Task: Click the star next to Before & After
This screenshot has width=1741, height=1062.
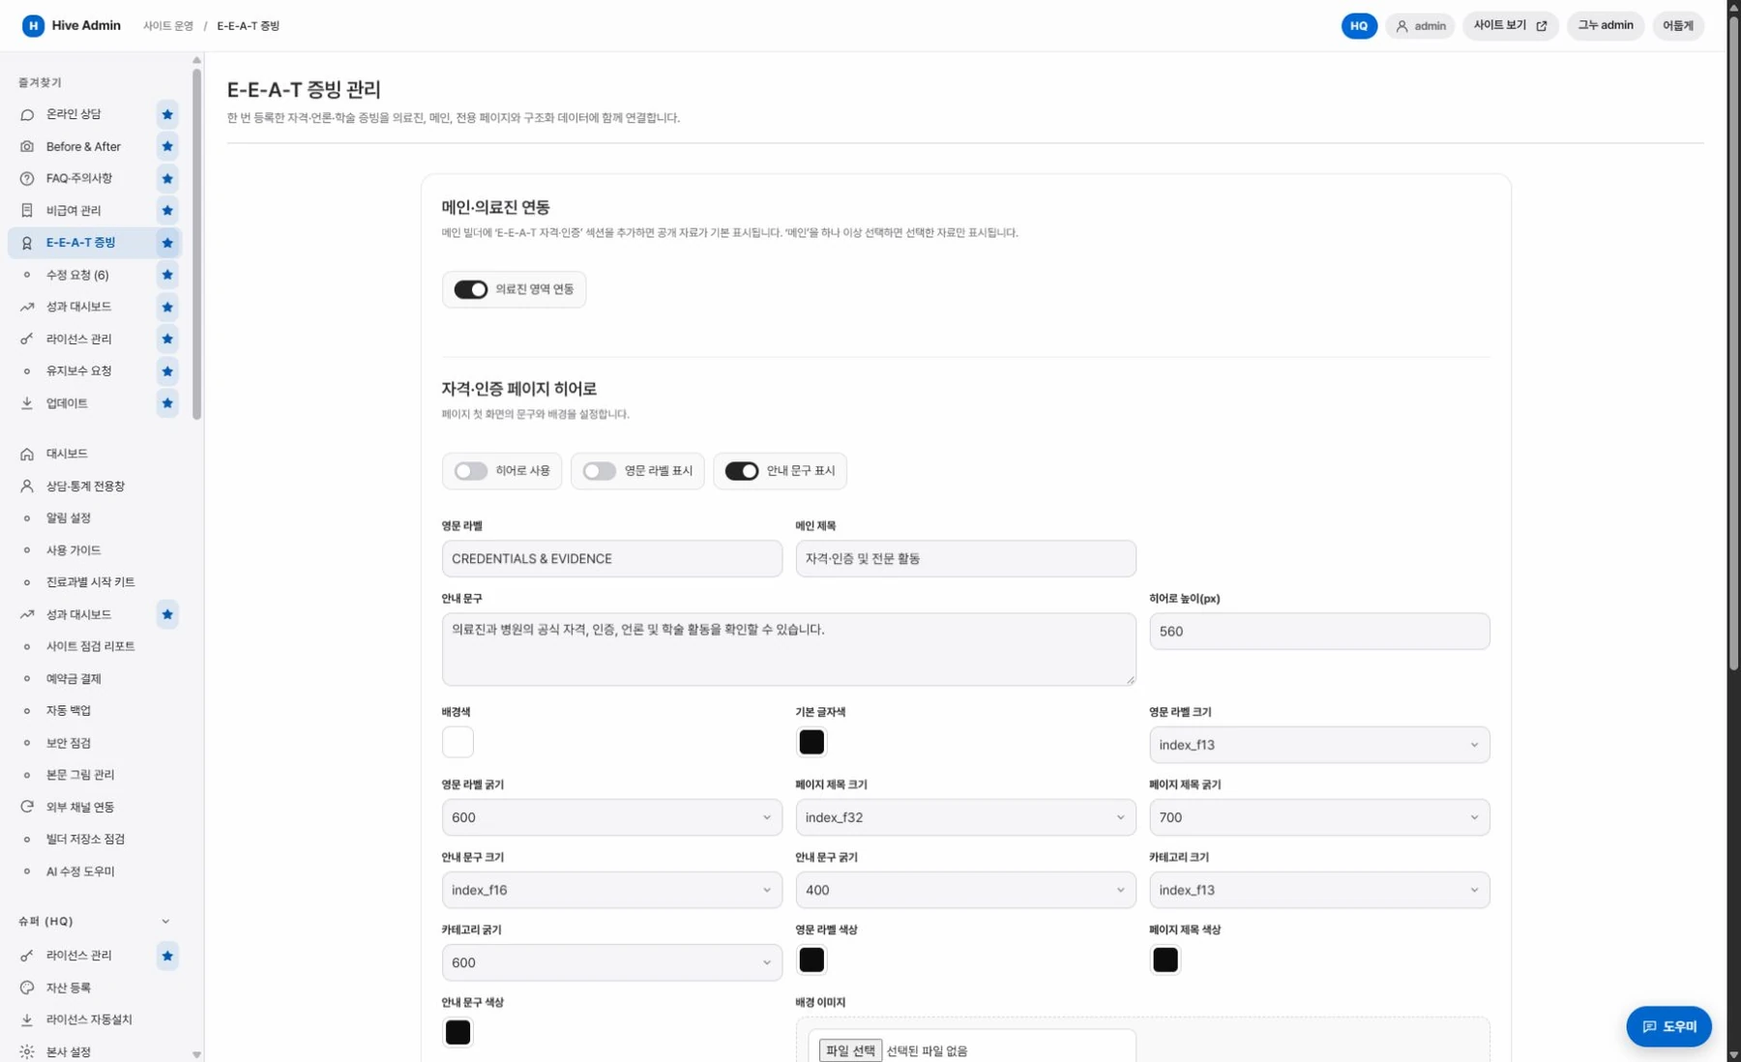Action: pyautogui.click(x=167, y=146)
